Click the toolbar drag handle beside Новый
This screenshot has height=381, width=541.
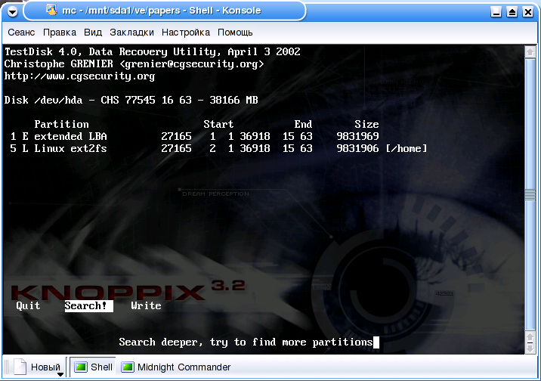[x=7, y=367]
